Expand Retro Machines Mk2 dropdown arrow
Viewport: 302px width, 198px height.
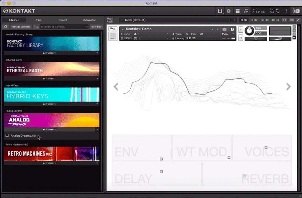click(x=97, y=163)
